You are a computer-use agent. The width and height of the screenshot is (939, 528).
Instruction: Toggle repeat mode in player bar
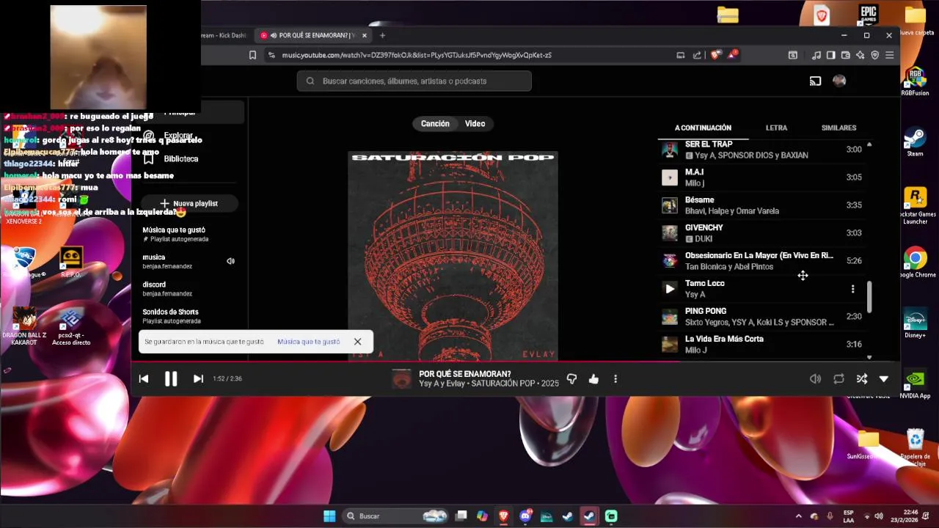tap(838, 378)
